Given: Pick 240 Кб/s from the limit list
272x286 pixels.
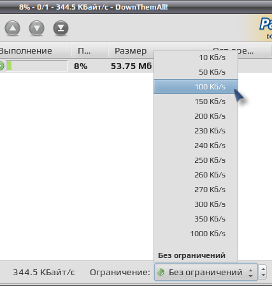Looking at the screenshot, I should 196,146.
